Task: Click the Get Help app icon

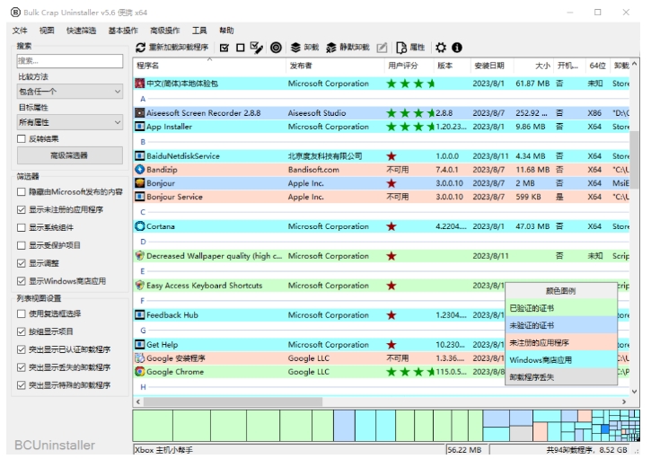Action: tap(140, 344)
